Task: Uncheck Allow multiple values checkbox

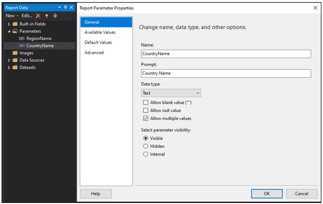Action: click(x=146, y=118)
